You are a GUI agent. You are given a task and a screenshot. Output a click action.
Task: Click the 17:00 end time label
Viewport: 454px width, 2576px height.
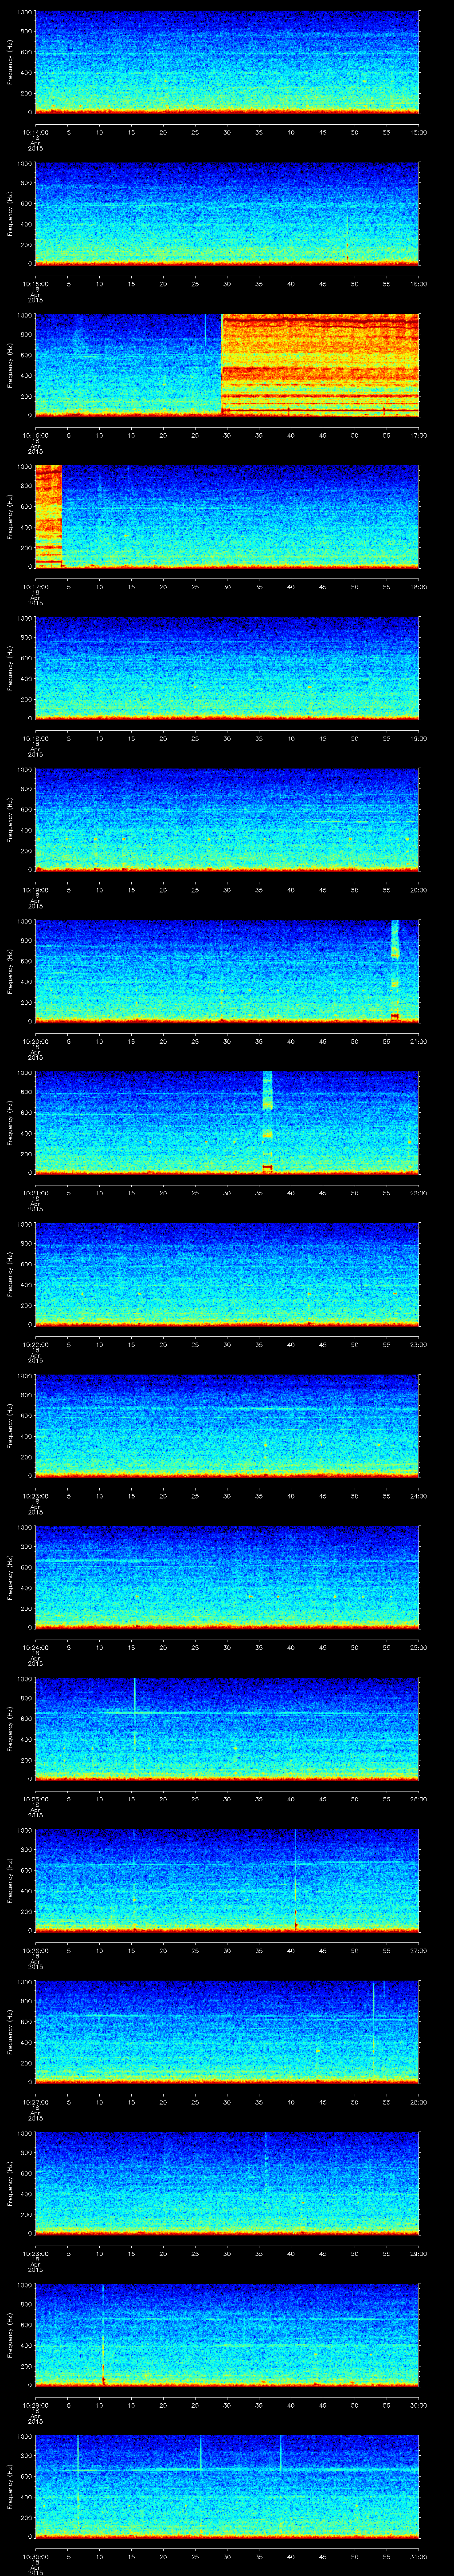419,435
